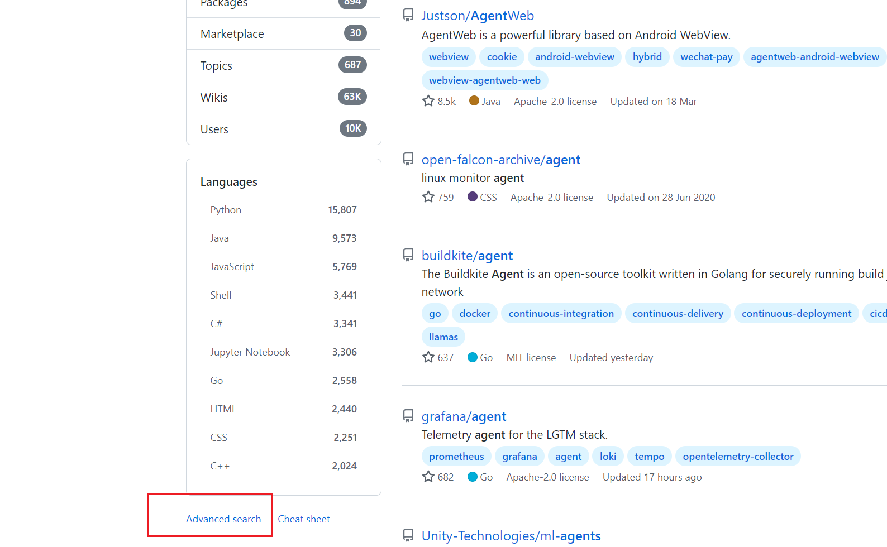Image resolution: width=887 pixels, height=547 pixels.
Task: Select the continuous-delivery topic tag
Action: point(678,314)
